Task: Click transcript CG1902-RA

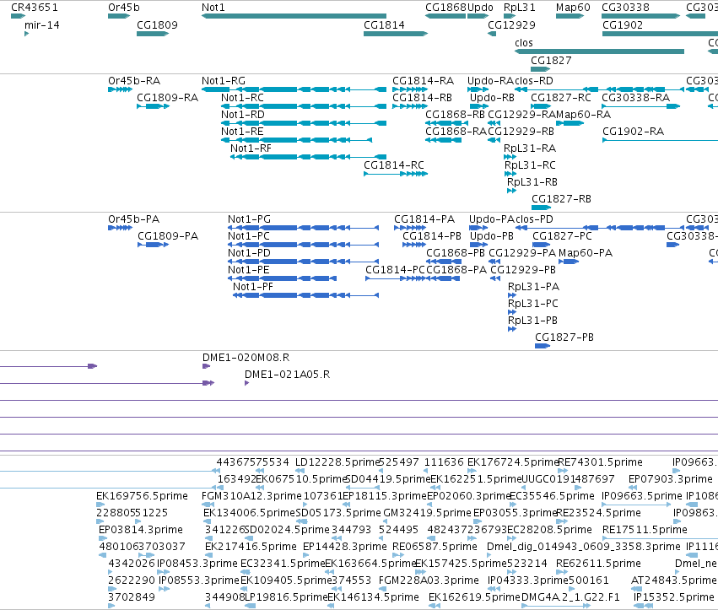Action: click(x=661, y=140)
